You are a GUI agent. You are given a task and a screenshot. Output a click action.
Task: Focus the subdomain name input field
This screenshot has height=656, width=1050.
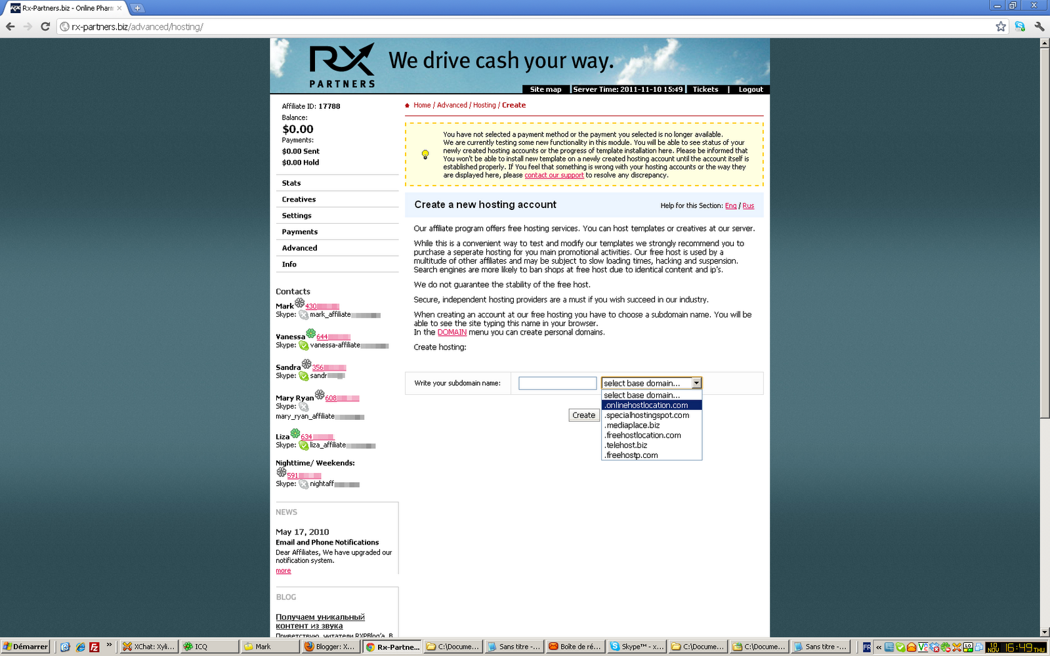[x=557, y=383]
